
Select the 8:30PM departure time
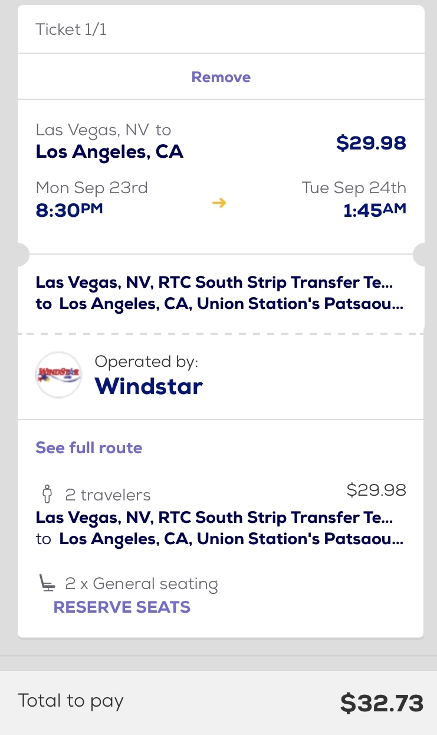click(x=70, y=210)
